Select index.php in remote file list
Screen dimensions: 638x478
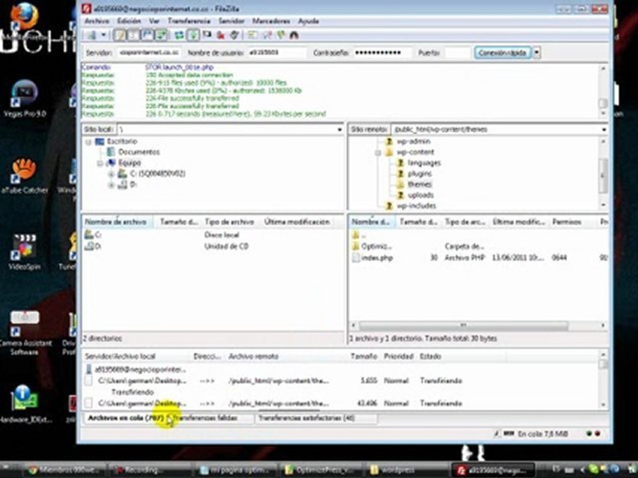(x=377, y=258)
